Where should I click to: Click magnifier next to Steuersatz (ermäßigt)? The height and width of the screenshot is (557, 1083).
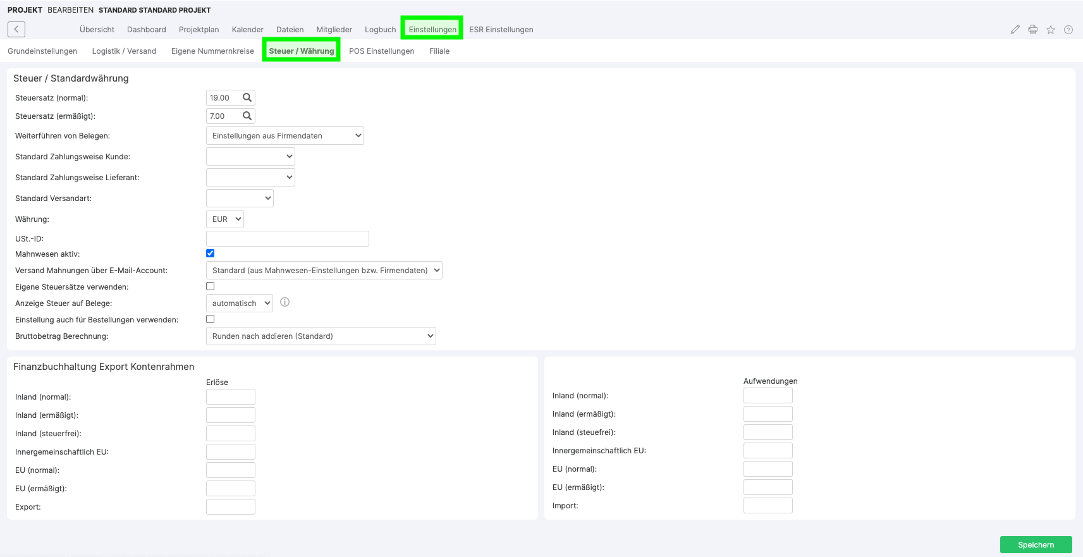click(247, 116)
